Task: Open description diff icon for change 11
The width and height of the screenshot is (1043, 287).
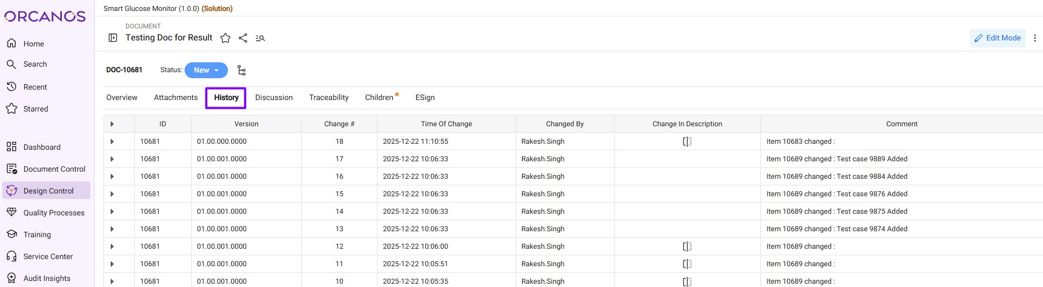Action: [687, 264]
